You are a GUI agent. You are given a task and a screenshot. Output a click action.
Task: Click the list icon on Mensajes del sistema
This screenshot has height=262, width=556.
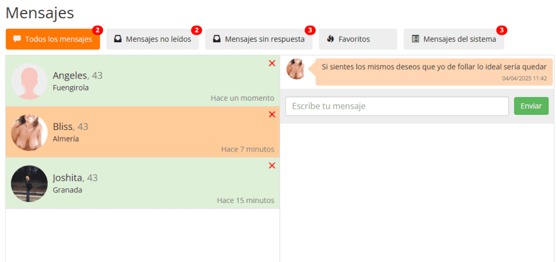[x=415, y=39]
